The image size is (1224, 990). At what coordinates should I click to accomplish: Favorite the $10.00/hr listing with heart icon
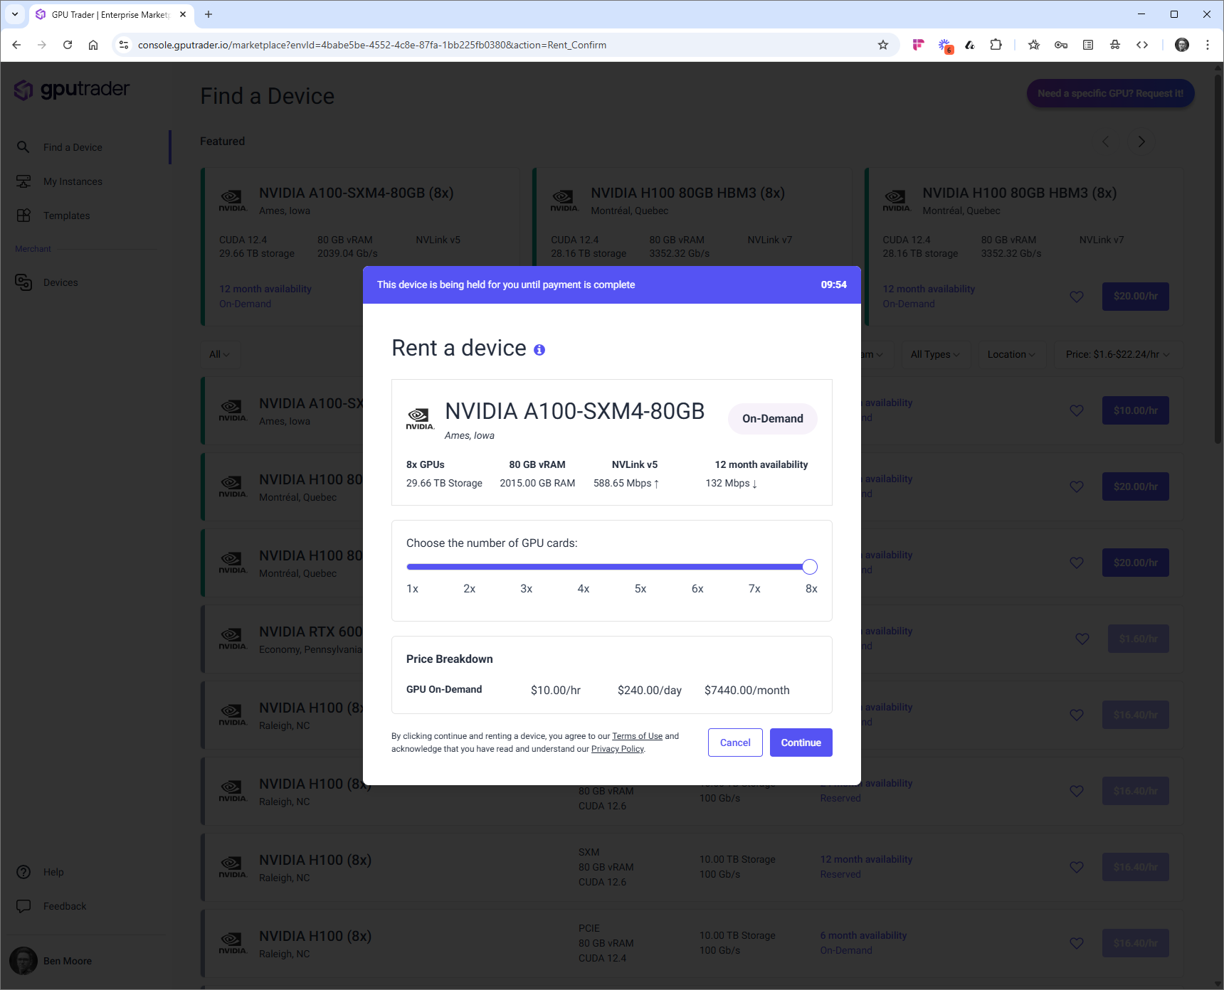tap(1077, 410)
